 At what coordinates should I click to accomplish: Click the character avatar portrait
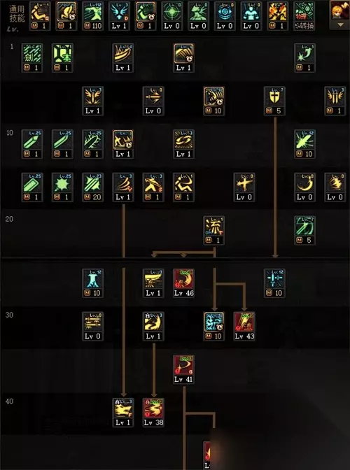[339, 10]
